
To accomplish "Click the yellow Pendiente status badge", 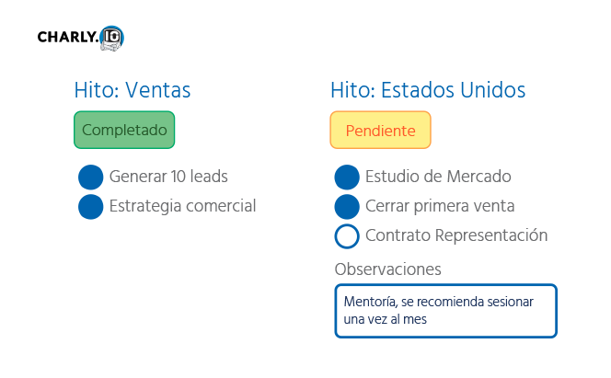I will [380, 131].
